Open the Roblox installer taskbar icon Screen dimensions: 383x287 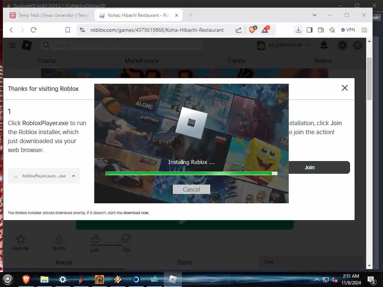pos(173,280)
